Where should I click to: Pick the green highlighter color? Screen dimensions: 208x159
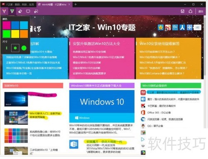click(7, 34)
